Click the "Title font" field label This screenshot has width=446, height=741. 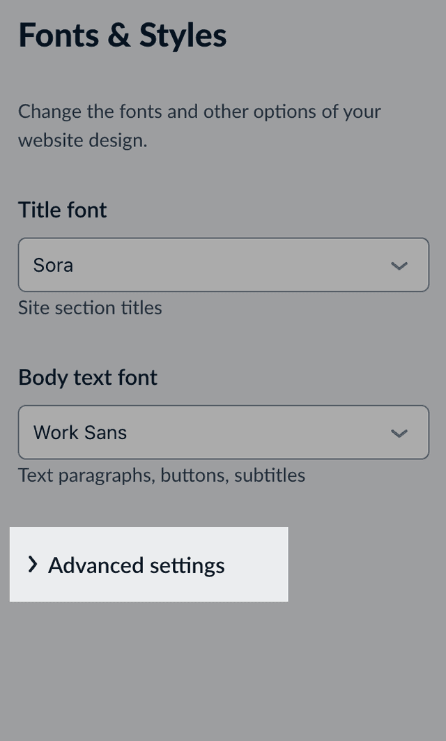click(x=63, y=210)
